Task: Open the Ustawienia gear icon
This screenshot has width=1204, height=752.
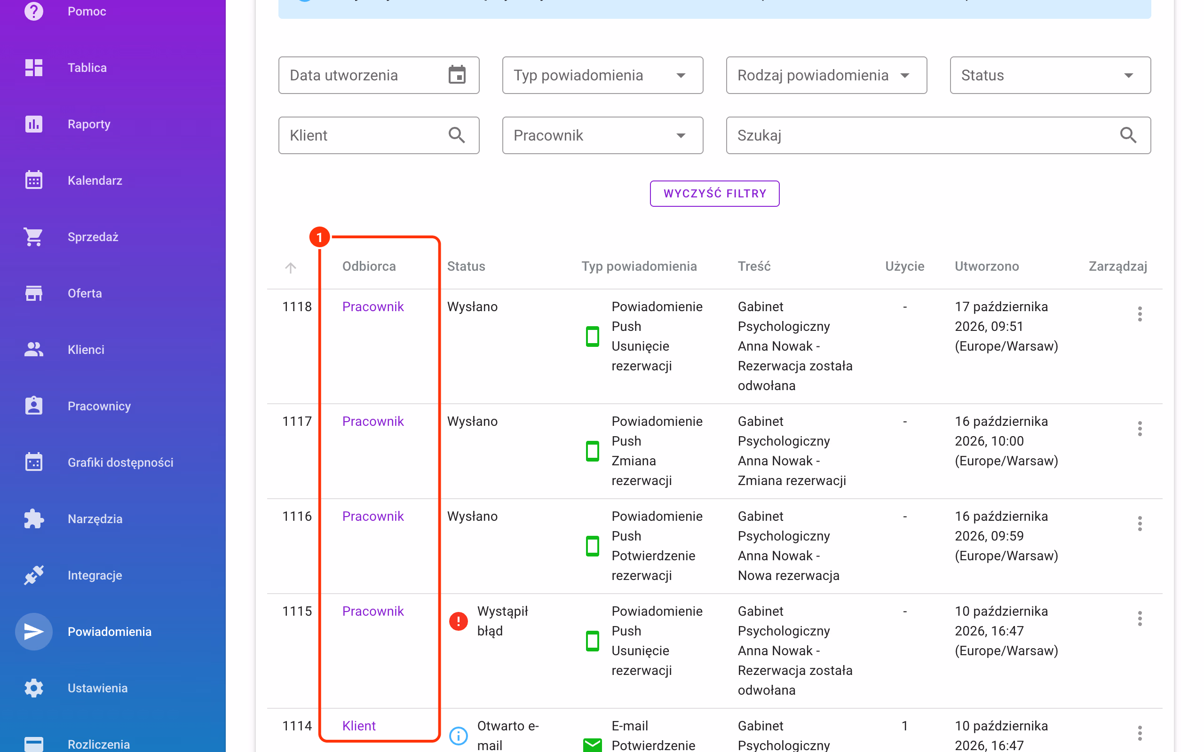Action: point(34,688)
